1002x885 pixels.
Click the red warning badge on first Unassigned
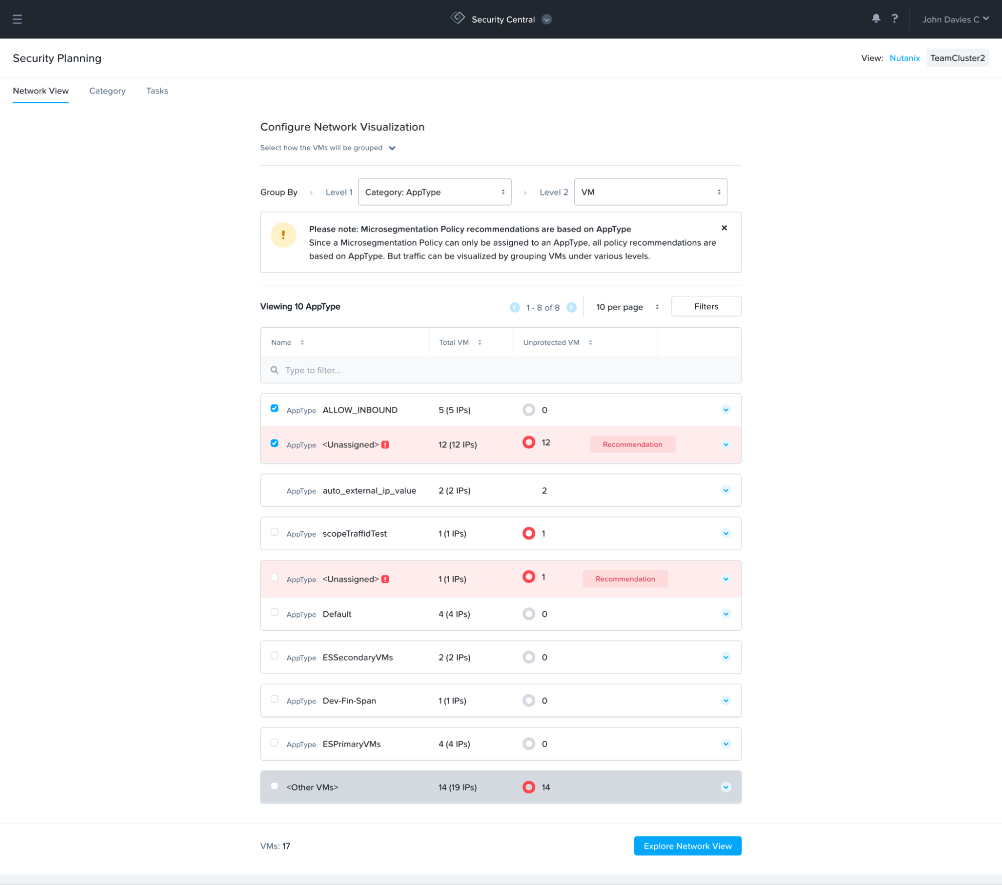pyautogui.click(x=385, y=445)
